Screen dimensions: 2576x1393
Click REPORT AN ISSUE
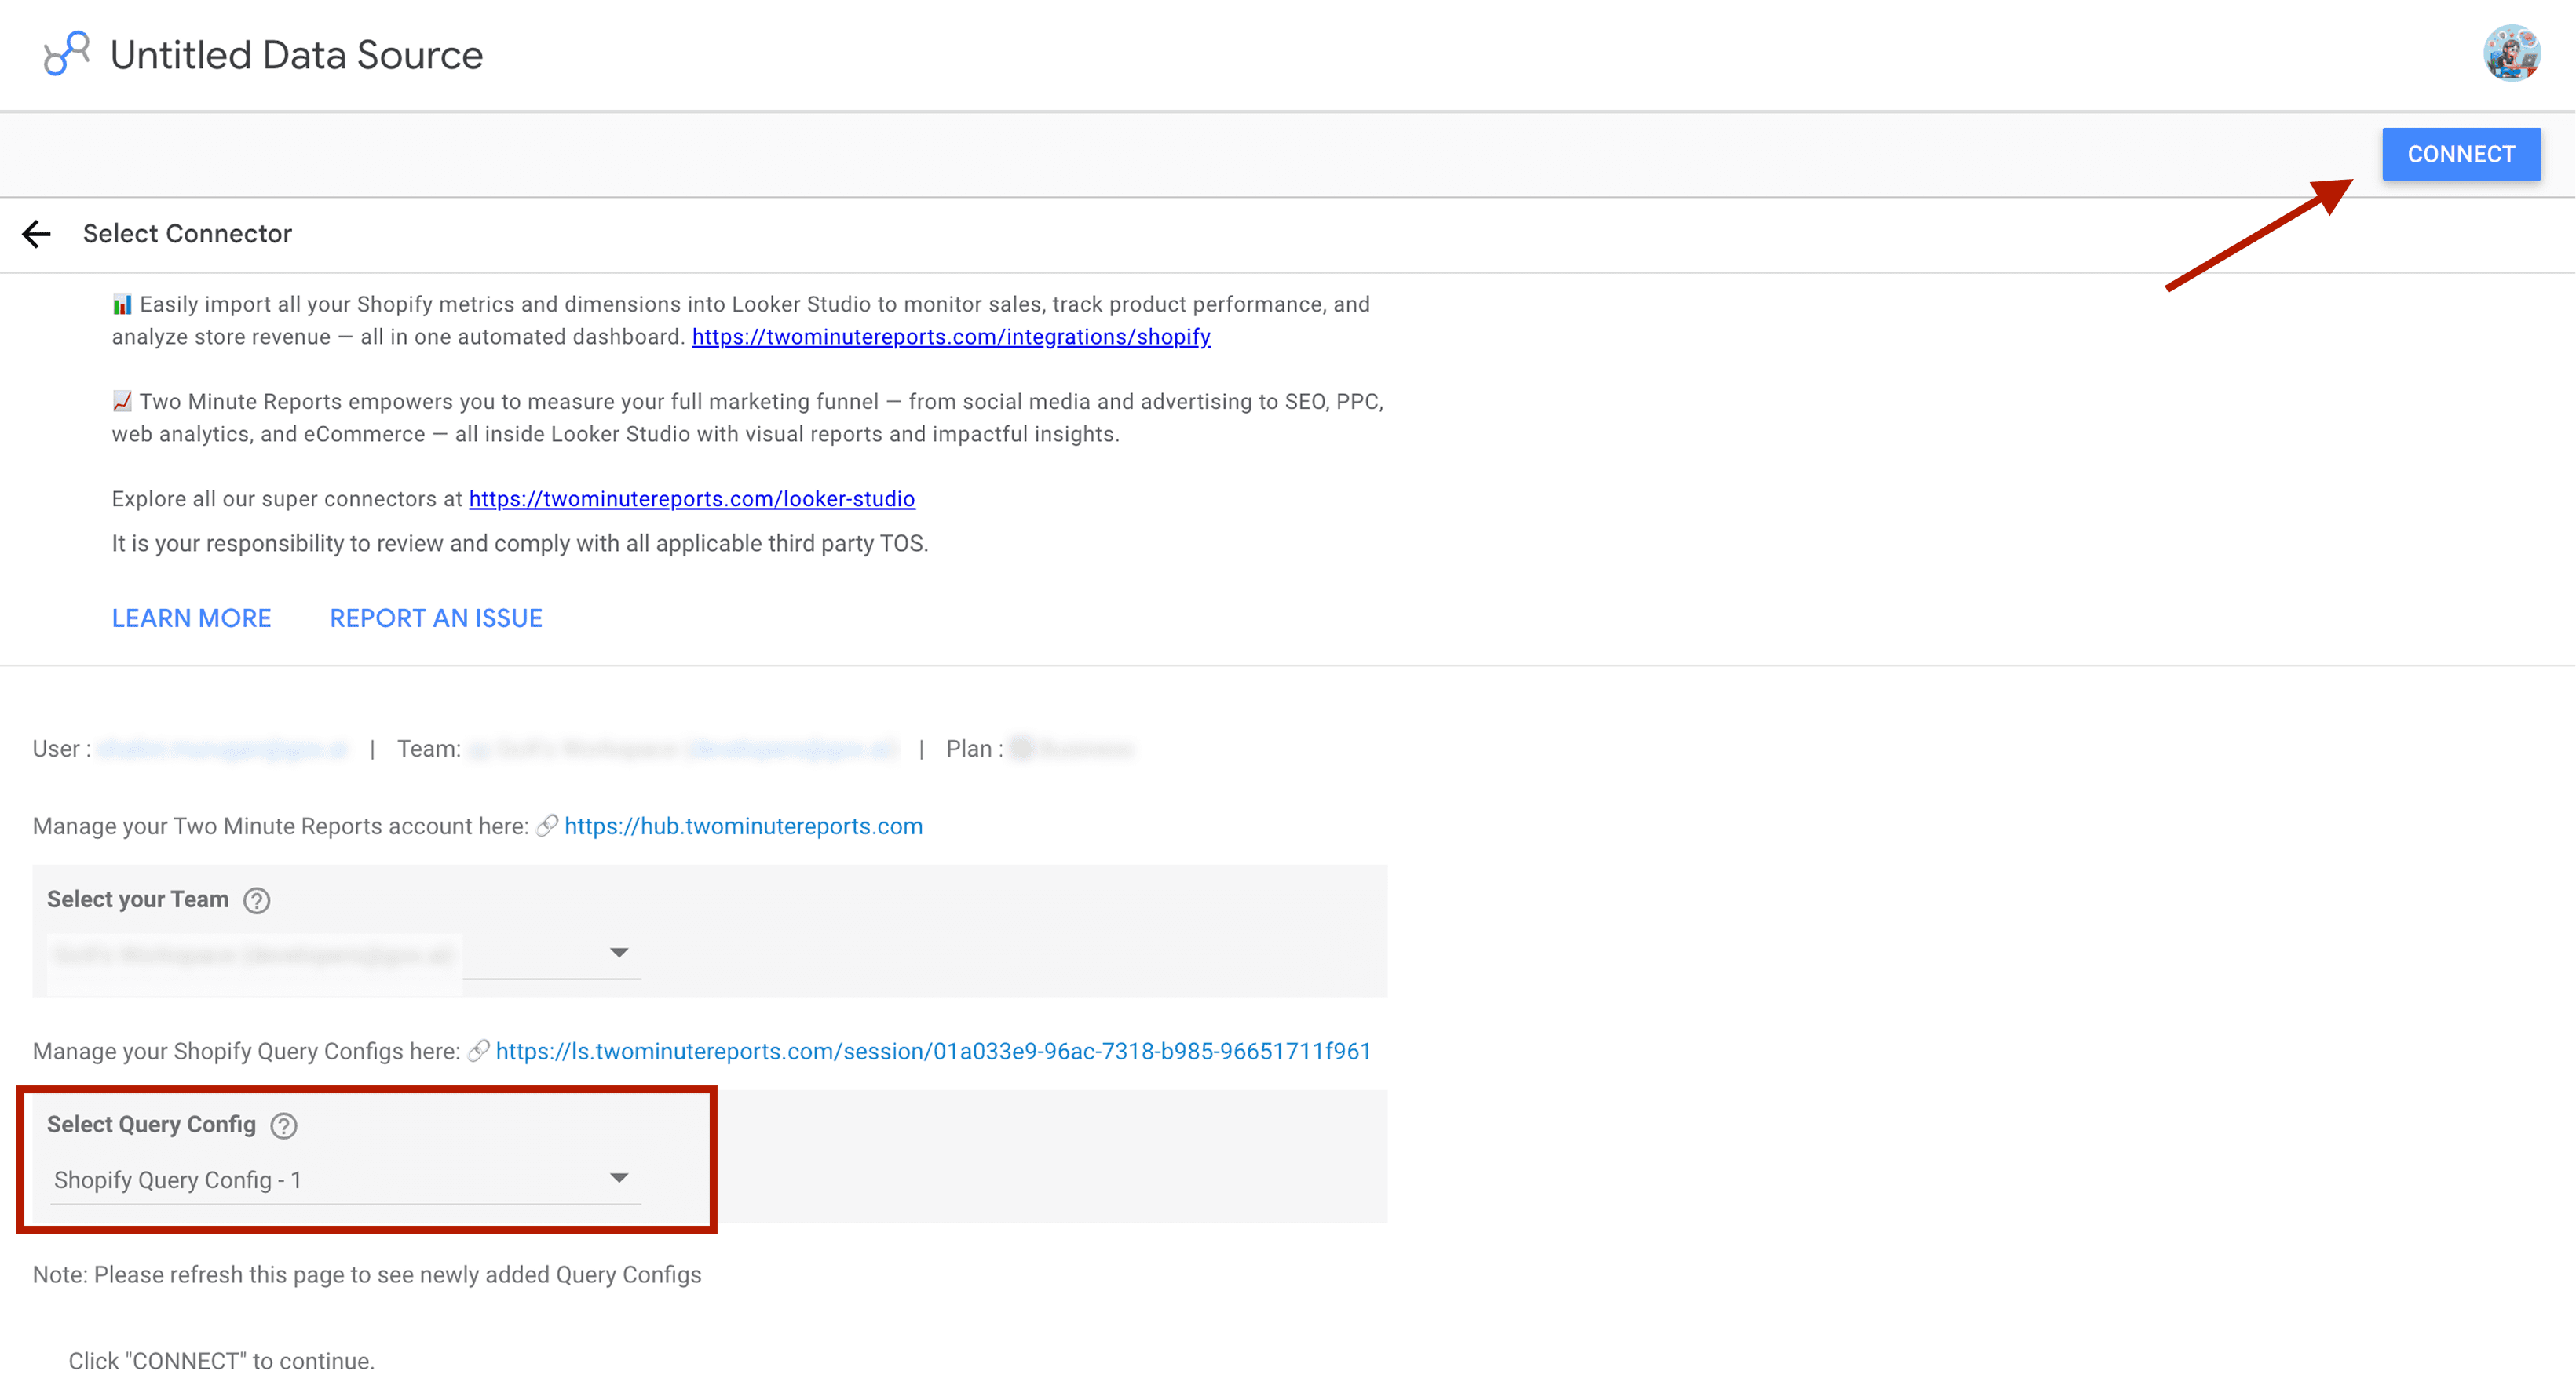pyautogui.click(x=436, y=618)
